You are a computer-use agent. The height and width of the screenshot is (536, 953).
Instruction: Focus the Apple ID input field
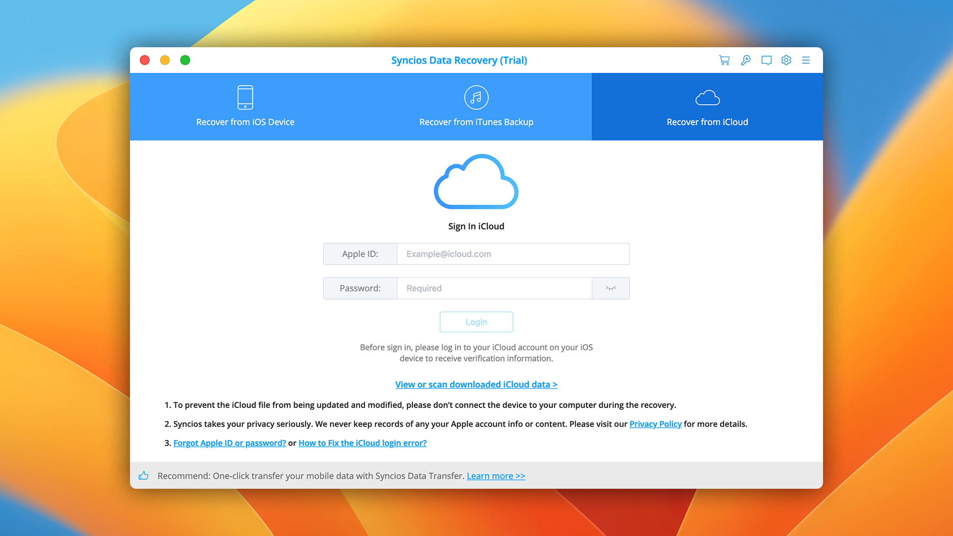513,254
